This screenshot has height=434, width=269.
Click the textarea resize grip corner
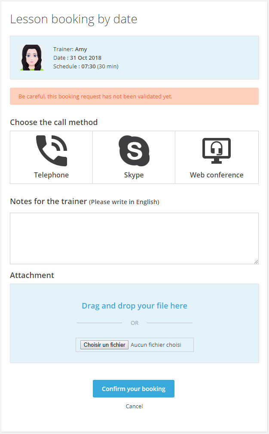click(256, 262)
